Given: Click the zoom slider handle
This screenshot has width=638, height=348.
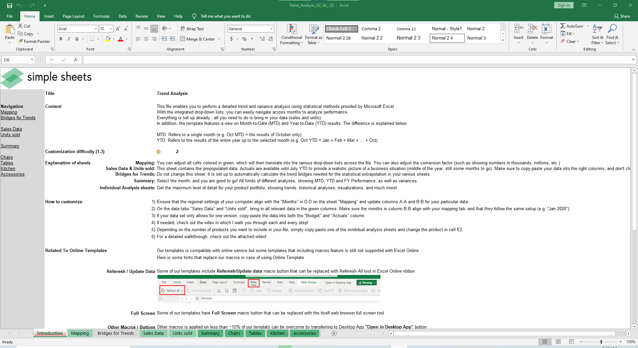Looking at the screenshot, I should pyautogui.click(x=601, y=342).
